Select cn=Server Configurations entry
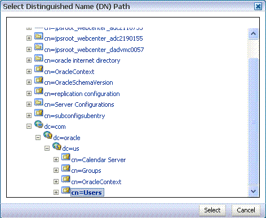 (79, 104)
